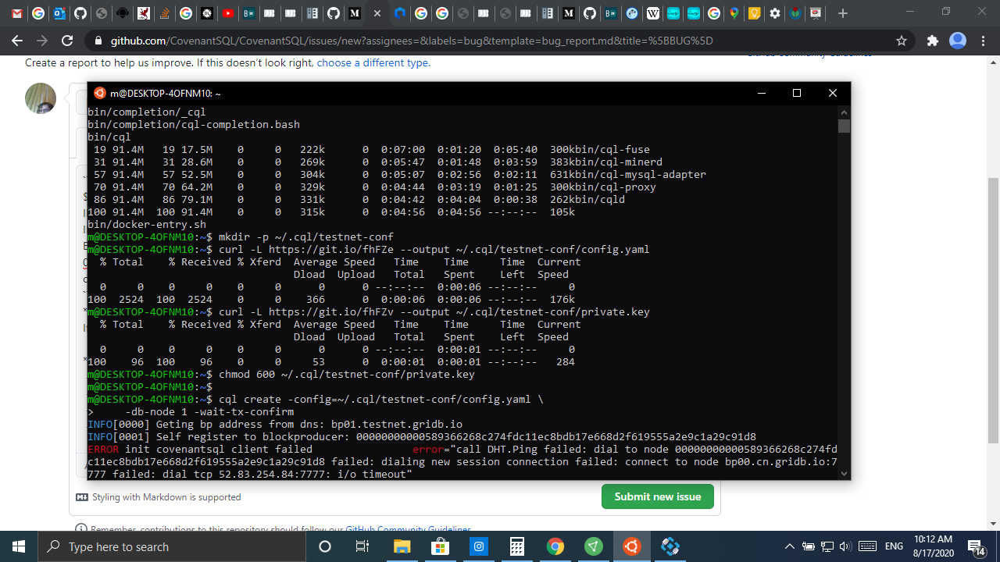Open the Chrome extensions puzzle icon

click(x=932, y=41)
